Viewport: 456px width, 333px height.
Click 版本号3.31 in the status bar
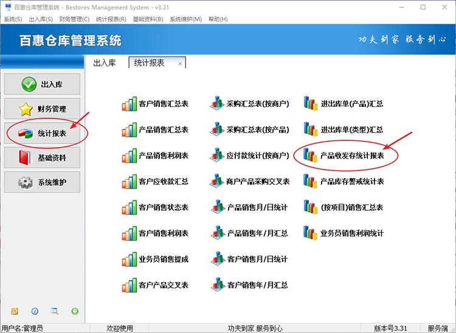390,328
